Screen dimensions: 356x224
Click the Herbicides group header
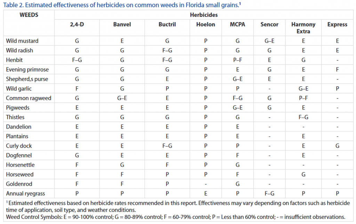(x=203, y=15)
